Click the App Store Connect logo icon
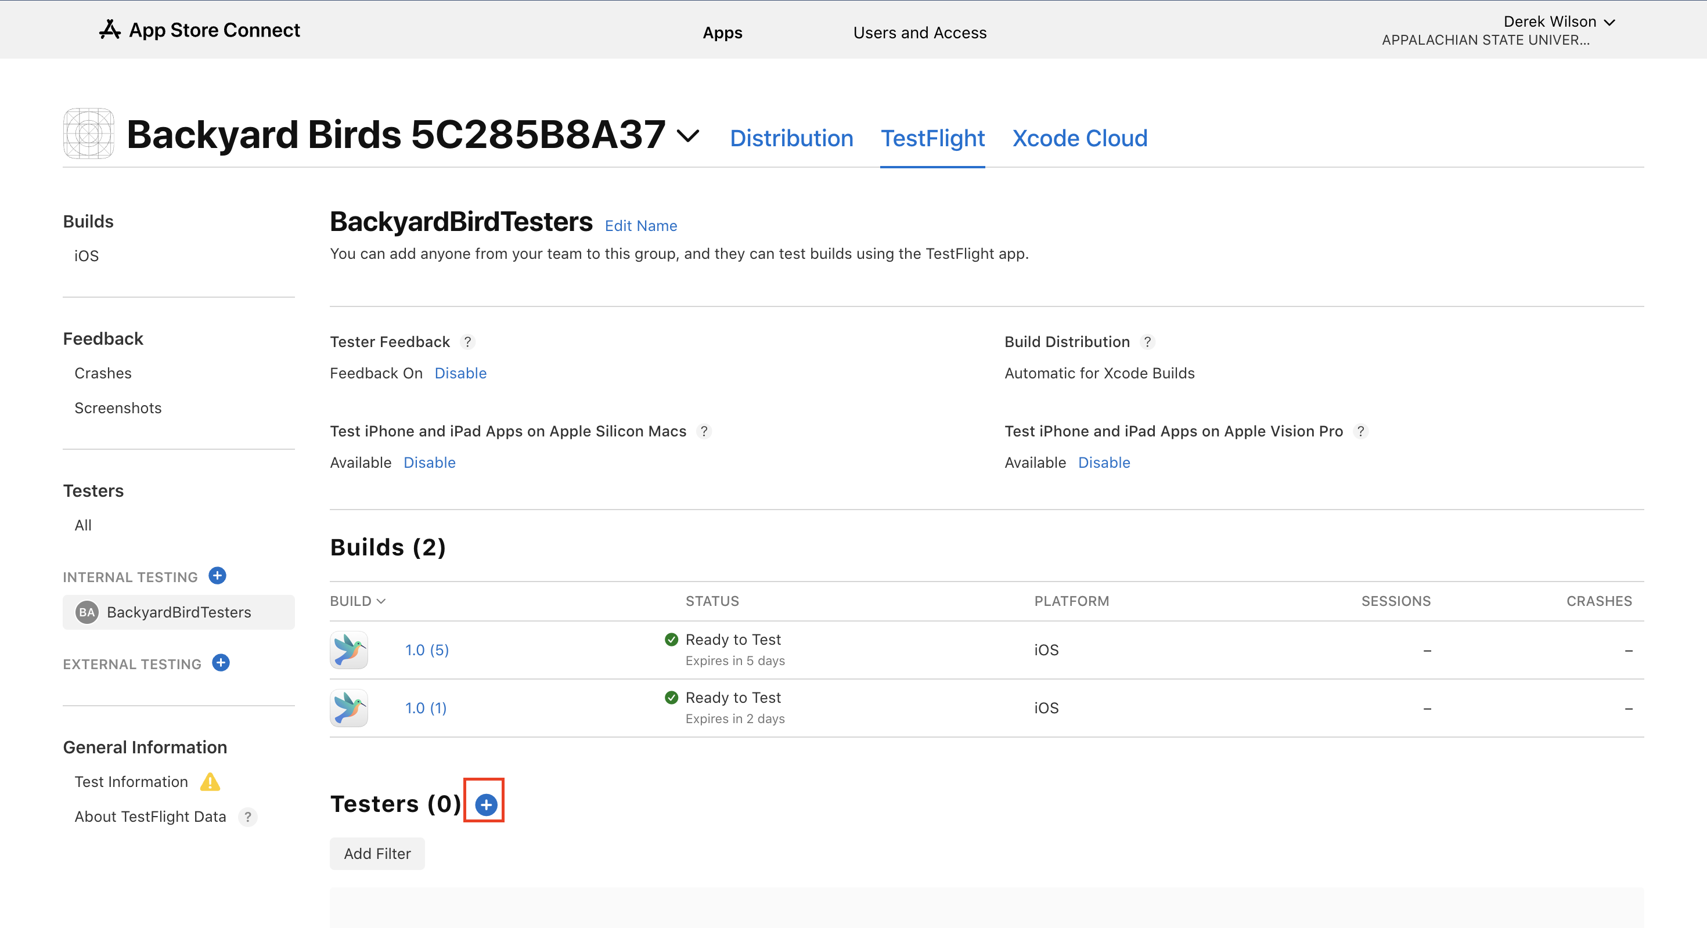The width and height of the screenshot is (1707, 928). click(109, 30)
